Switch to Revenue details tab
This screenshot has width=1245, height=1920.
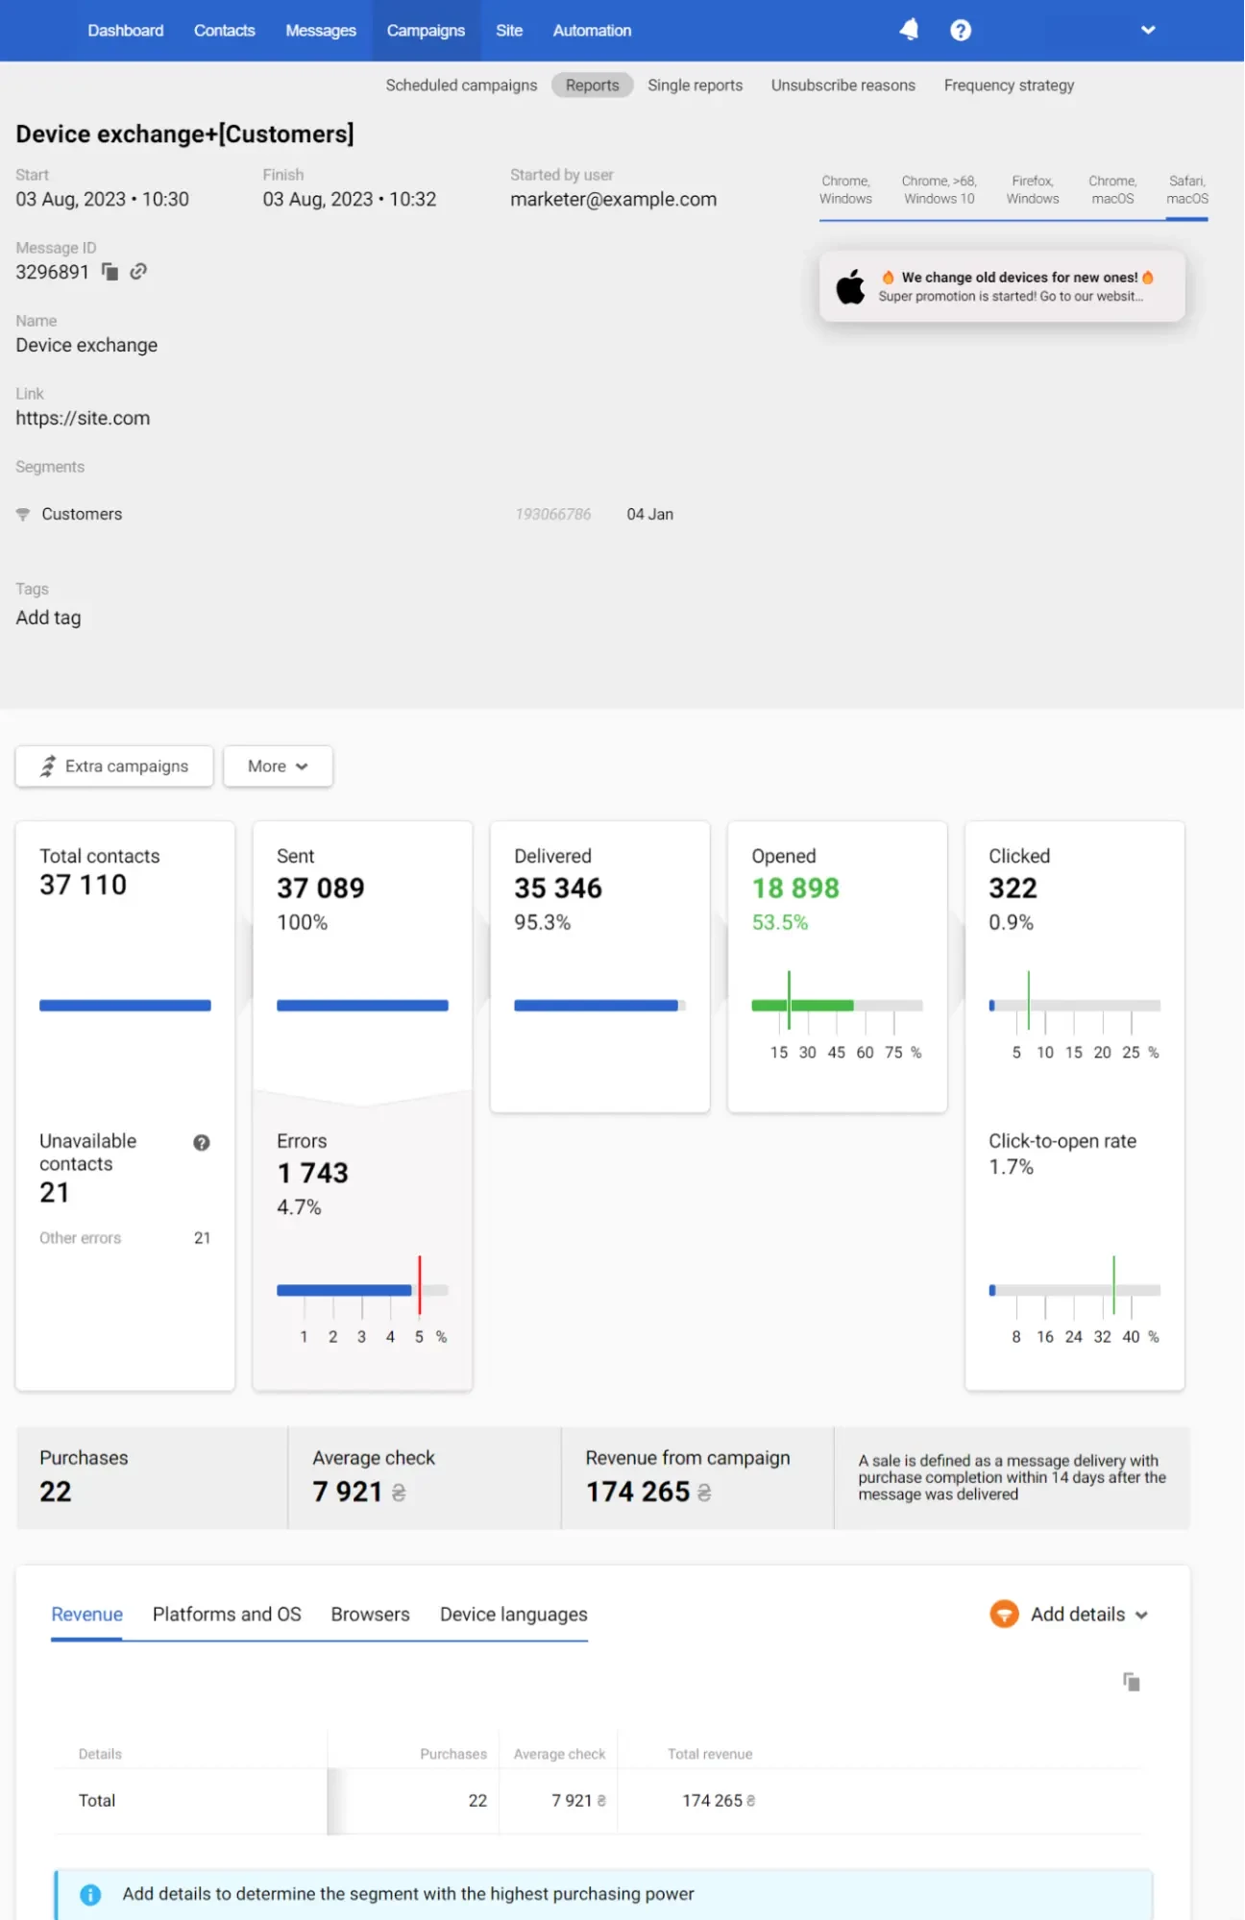[x=86, y=1615]
